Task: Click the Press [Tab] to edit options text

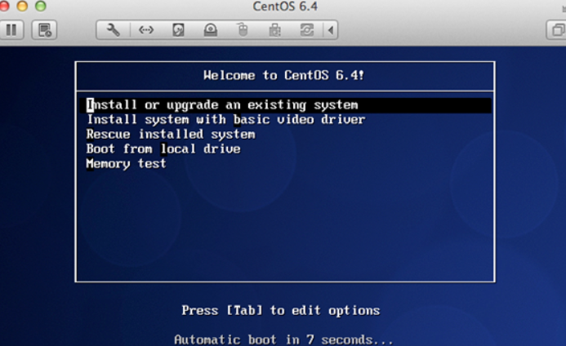Action: [x=281, y=310]
